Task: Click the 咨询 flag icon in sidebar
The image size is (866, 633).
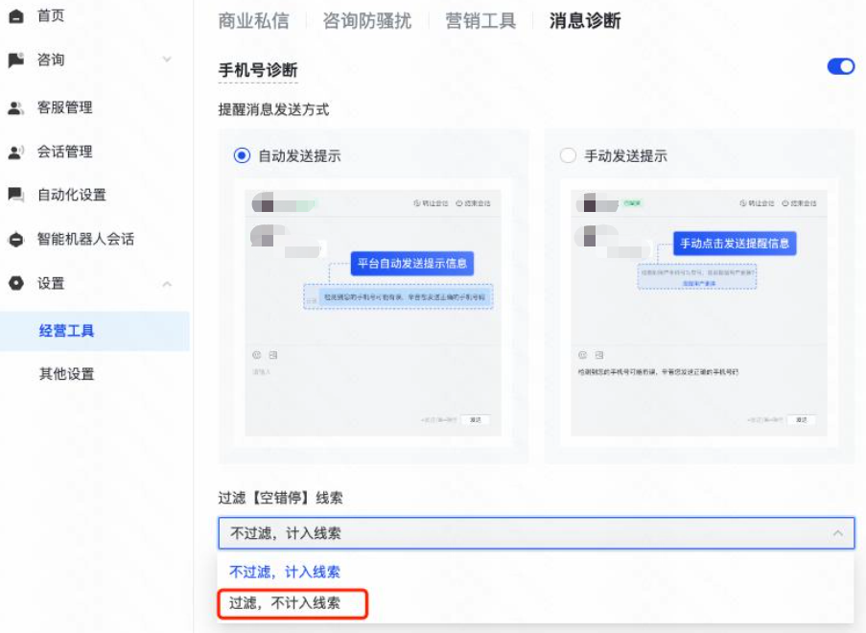Action: click(x=14, y=59)
